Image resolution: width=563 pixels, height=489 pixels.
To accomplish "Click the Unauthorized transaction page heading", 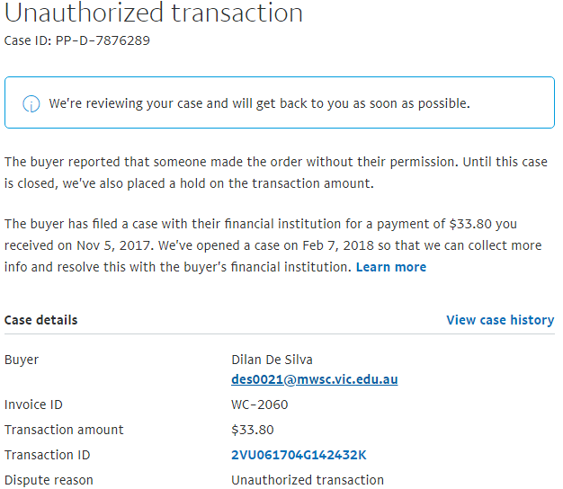I will [154, 13].
